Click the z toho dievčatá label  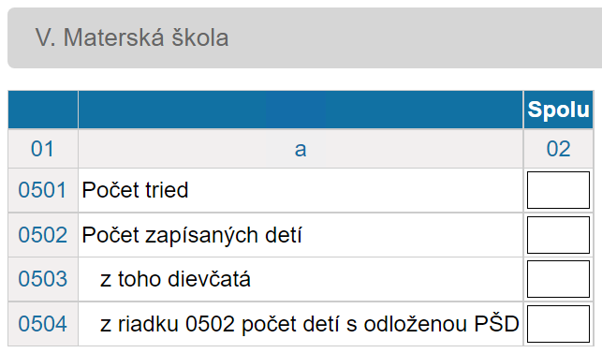click(175, 279)
